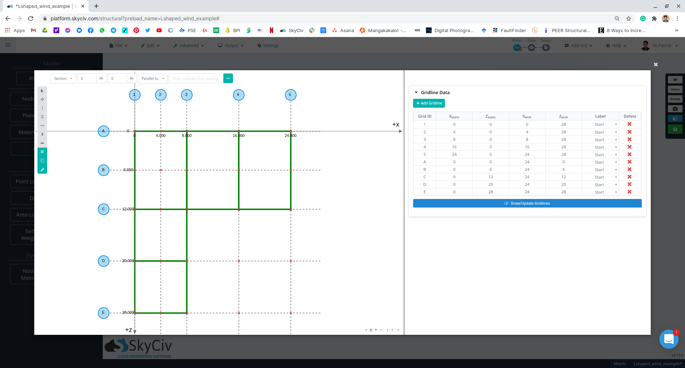
Task: Click the copy icon in canvas toolbar
Action: point(42,161)
